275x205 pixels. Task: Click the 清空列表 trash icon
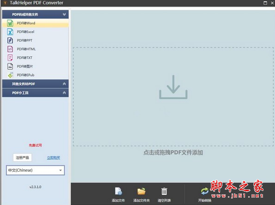(164, 191)
